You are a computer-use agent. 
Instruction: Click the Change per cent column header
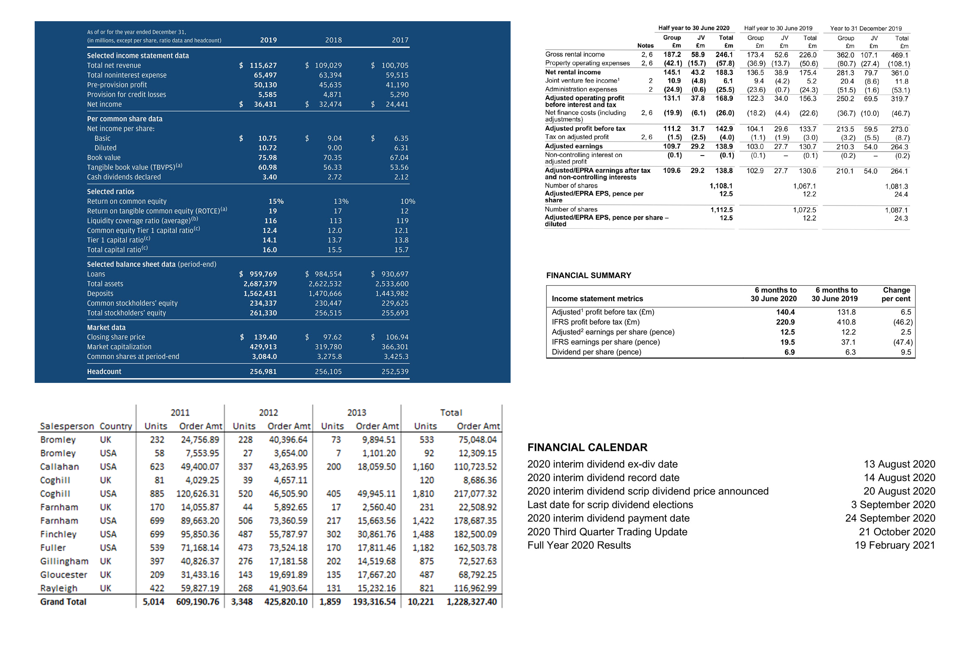click(896, 294)
